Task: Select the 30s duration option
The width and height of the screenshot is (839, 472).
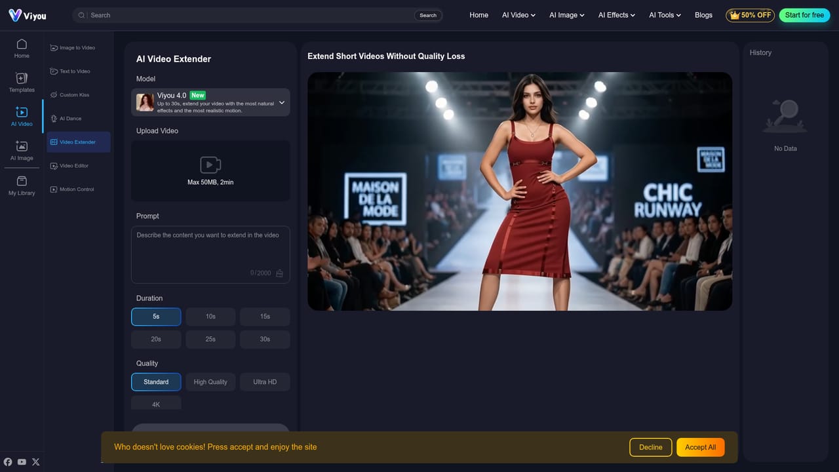Action: coord(265,339)
